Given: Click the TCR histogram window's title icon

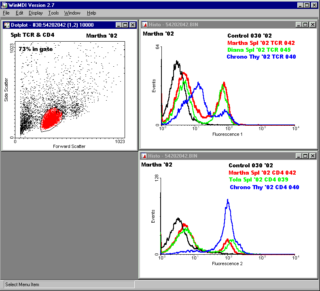Looking at the screenshot, I should coord(145,25).
